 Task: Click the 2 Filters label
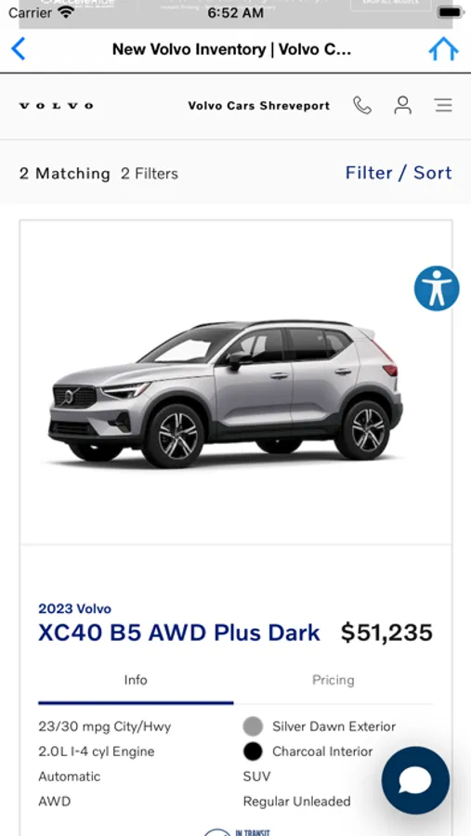pos(150,174)
